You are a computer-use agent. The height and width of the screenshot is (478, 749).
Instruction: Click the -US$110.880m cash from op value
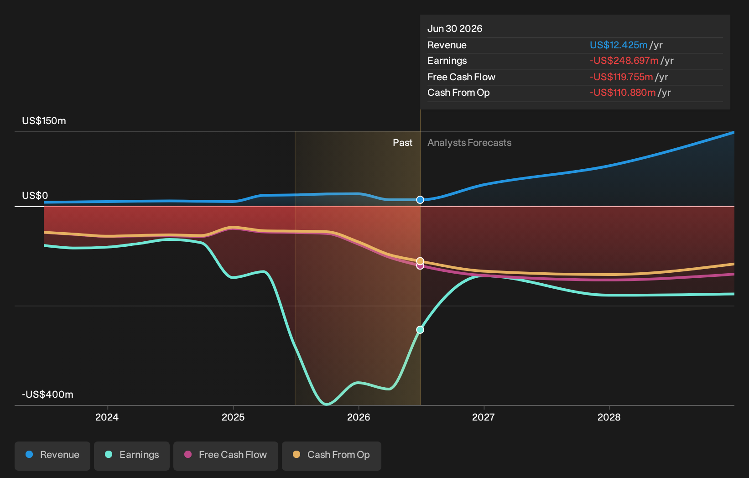point(623,93)
